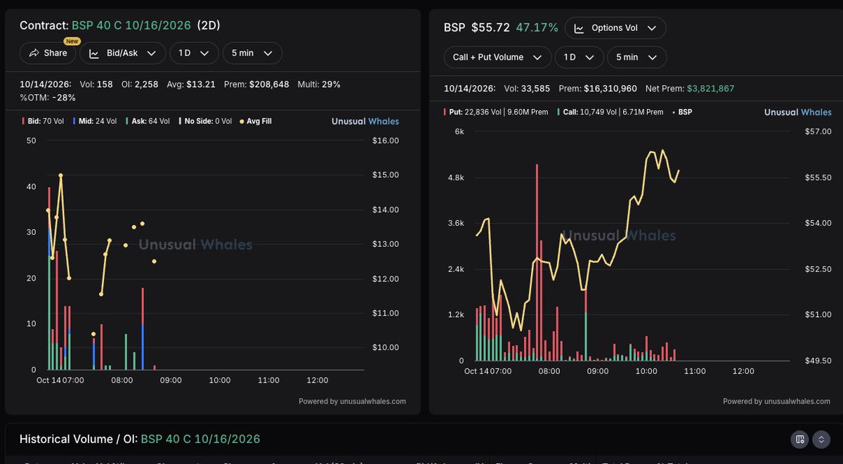Screen dimensions: 843x464
Task: Click the Share button
Action: tap(47, 53)
